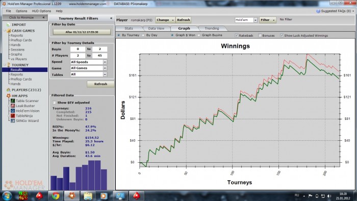Open Table Scanner app icon
This screenshot has height=201, width=357.
pos(13,100)
